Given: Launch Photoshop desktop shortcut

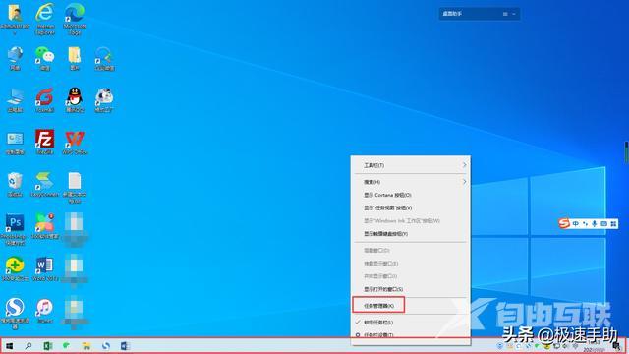Looking at the screenshot, I should pyautogui.click(x=15, y=229).
